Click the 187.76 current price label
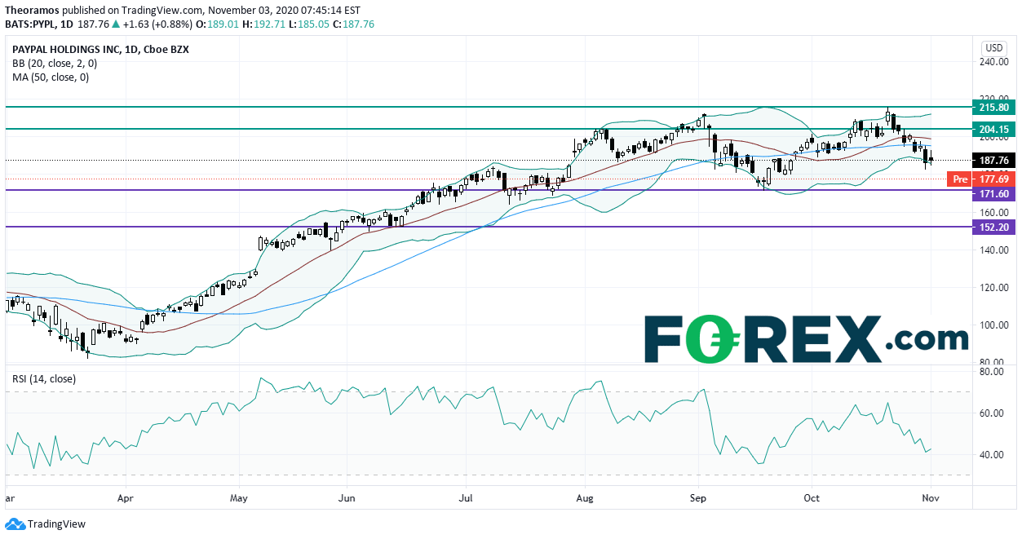 pyautogui.click(x=993, y=161)
